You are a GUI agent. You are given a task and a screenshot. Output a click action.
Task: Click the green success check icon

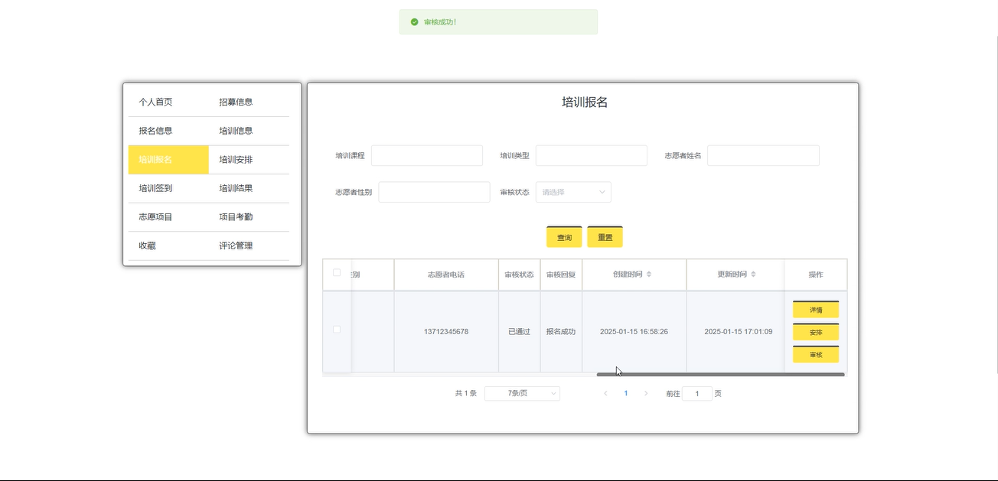(414, 22)
